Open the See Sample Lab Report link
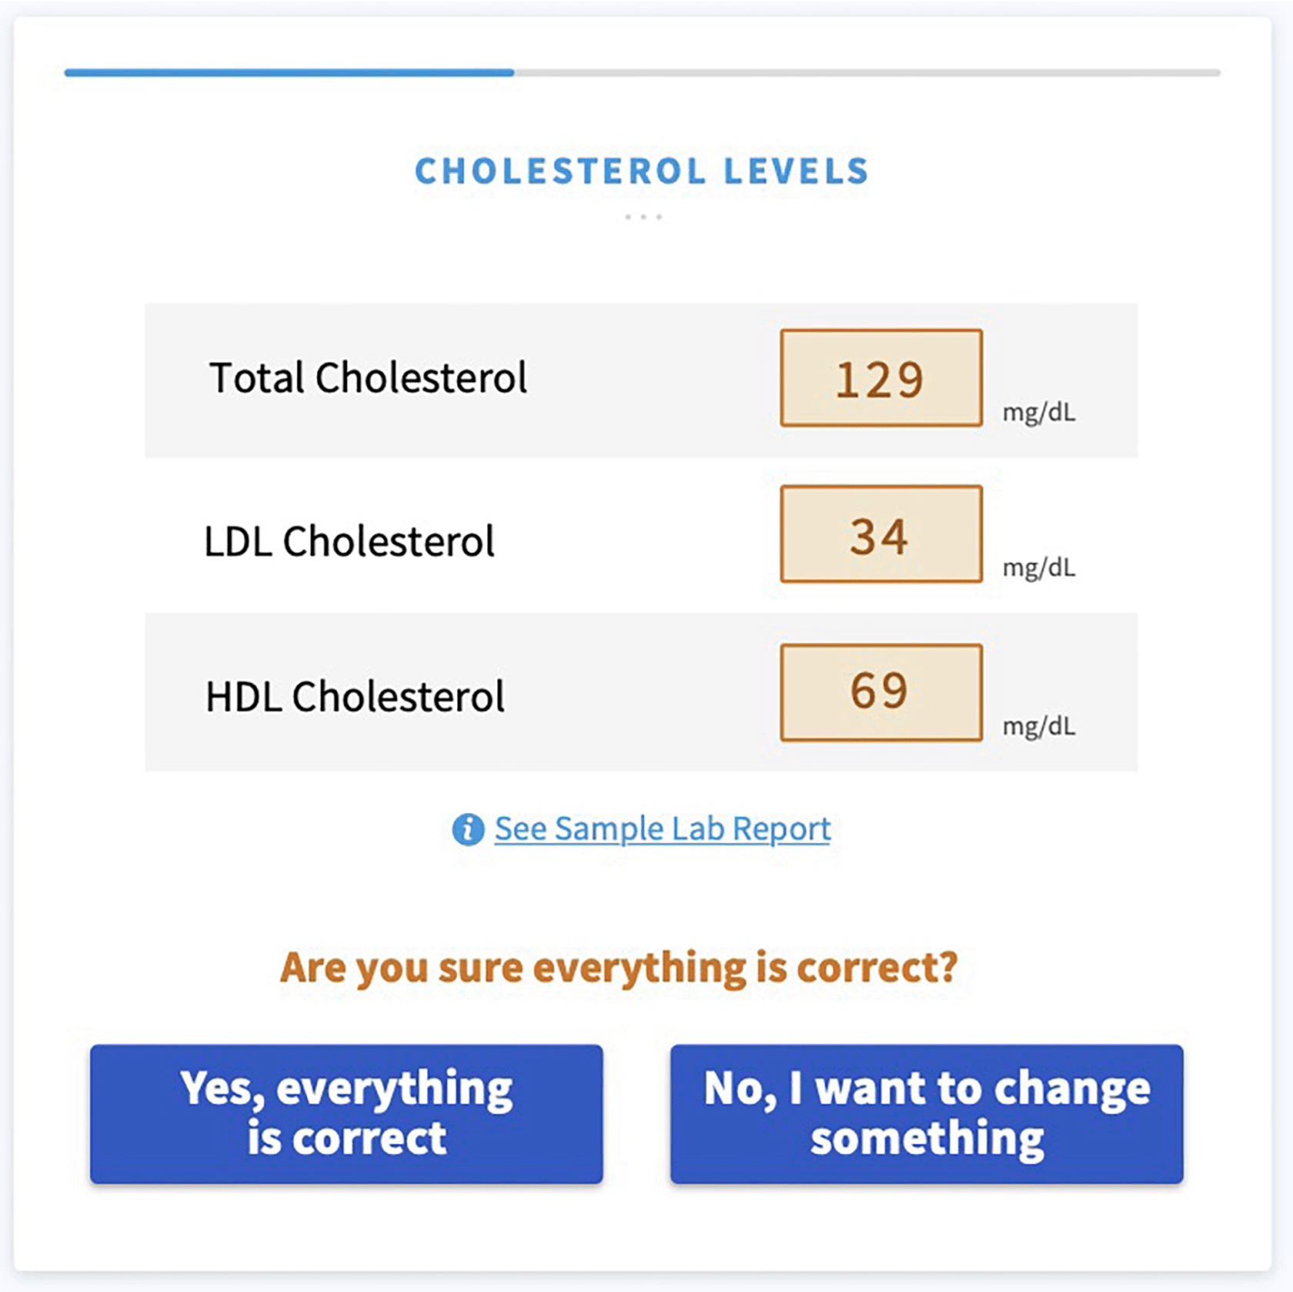This screenshot has width=1293, height=1292. click(662, 829)
